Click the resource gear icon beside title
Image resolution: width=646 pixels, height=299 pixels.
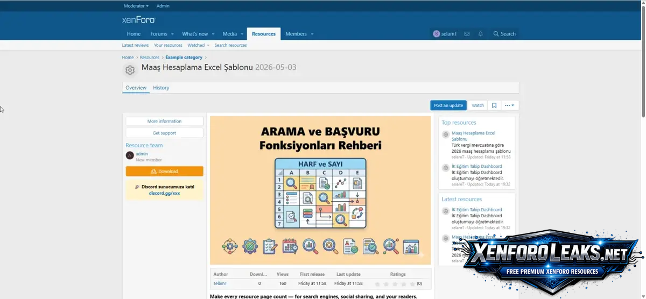coord(130,70)
